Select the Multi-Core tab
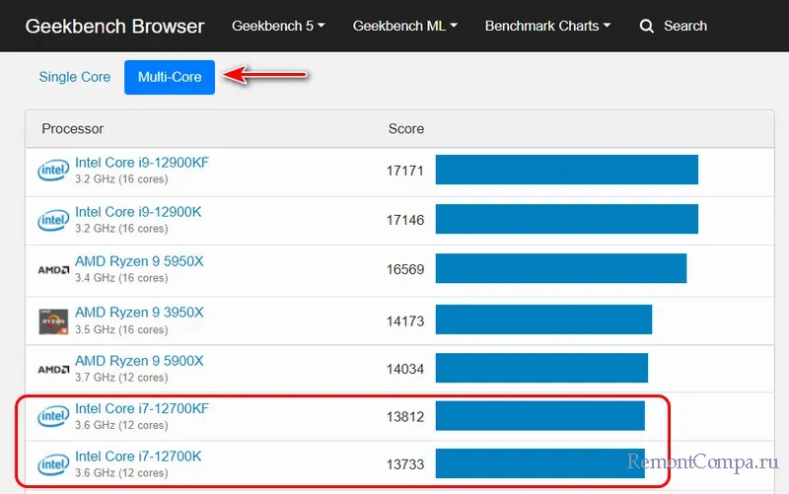Image resolution: width=789 pixels, height=494 pixels. pyautogui.click(x=170, y=77)
